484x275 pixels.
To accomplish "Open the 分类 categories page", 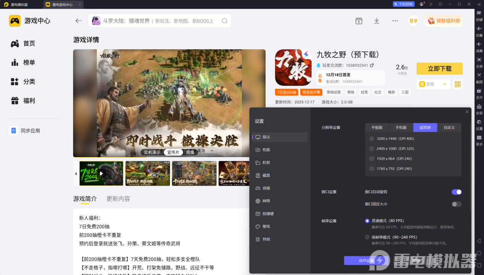I will pyautogui.click(x=23, y=82).
